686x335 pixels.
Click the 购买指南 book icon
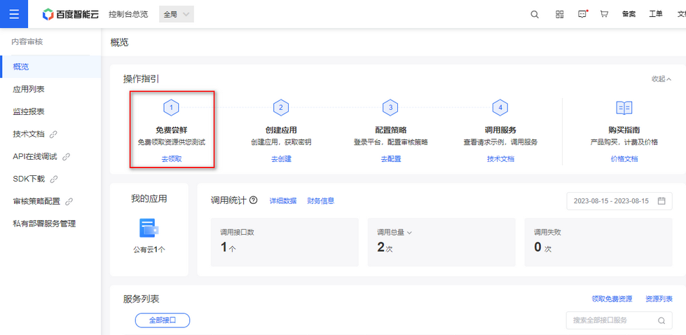point(624,107)
